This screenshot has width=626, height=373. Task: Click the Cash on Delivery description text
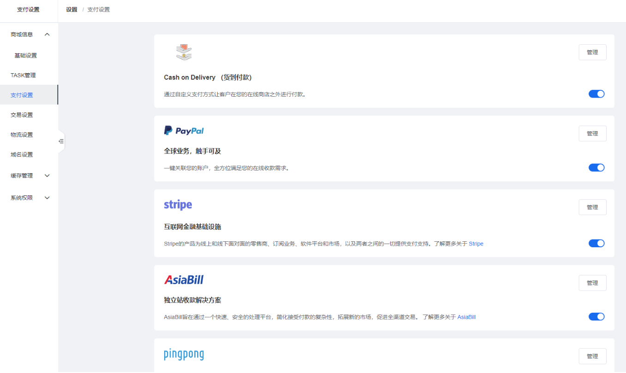235,94
